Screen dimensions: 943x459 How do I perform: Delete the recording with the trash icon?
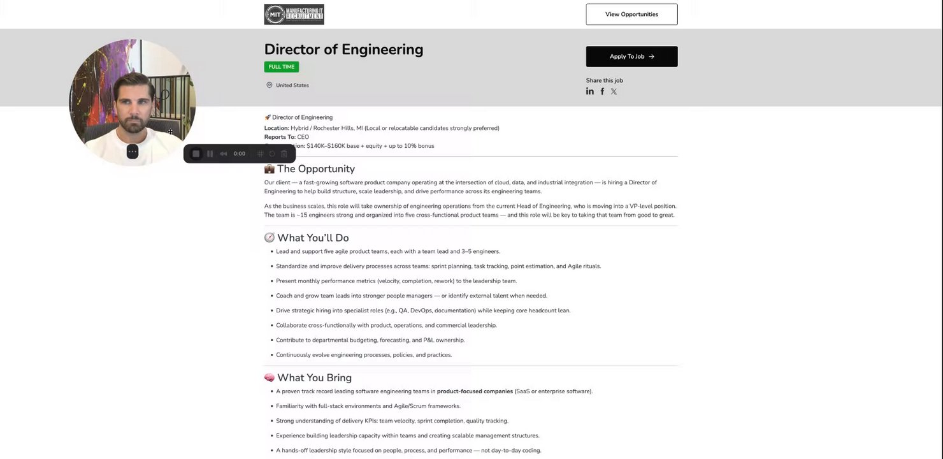point(284,154)
